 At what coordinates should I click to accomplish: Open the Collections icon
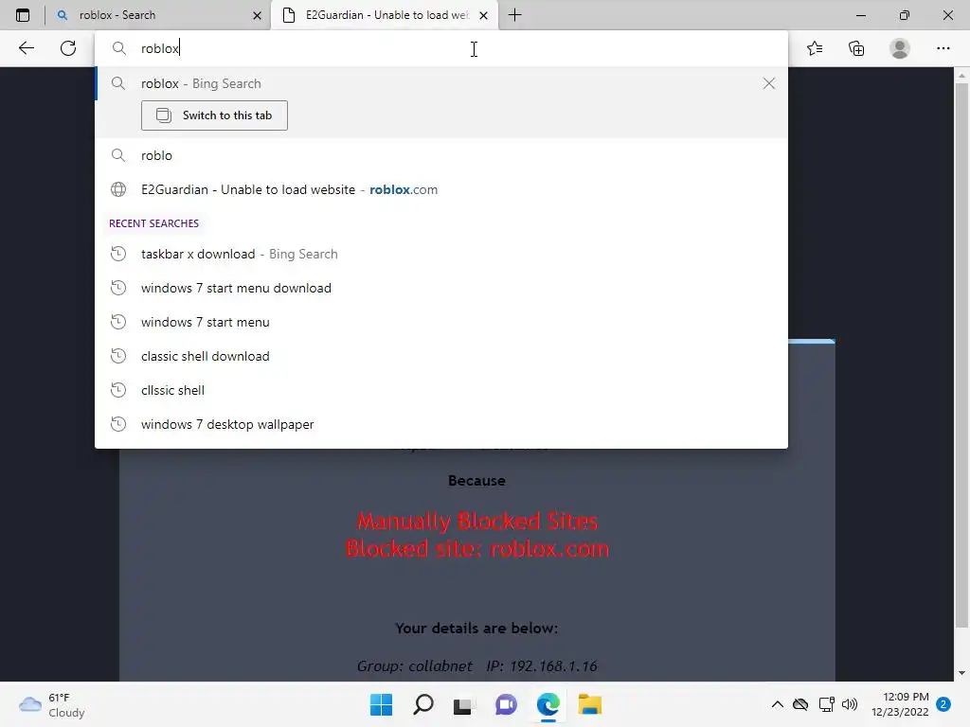(x=856, y=48)
